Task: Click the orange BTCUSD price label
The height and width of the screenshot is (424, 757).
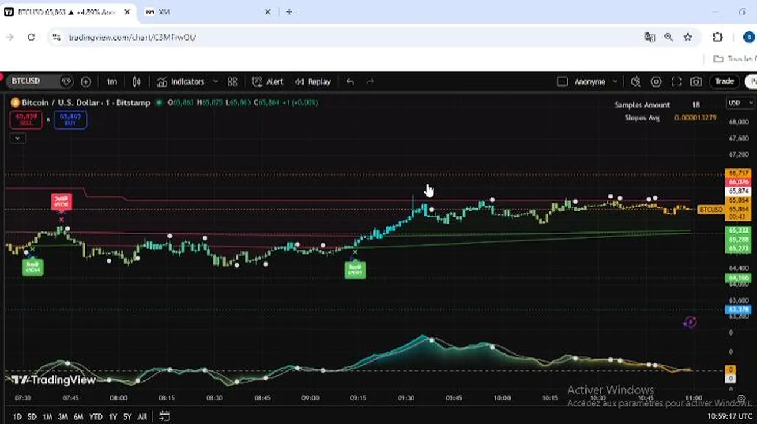Action: click(710, 210)
